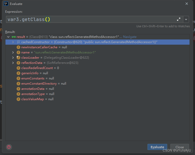Screen dimensions: 195x155
Task: Select the annotationData = null row
Action: coord(98,89)
